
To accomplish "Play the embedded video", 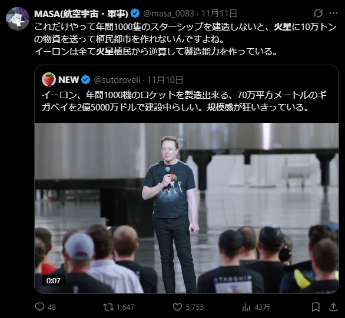I will pos(187,208).
